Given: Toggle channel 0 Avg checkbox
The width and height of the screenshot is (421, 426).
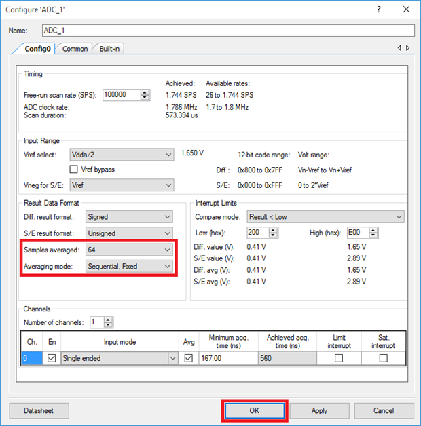Looking at the screenshot, I should tap(188, 358).
